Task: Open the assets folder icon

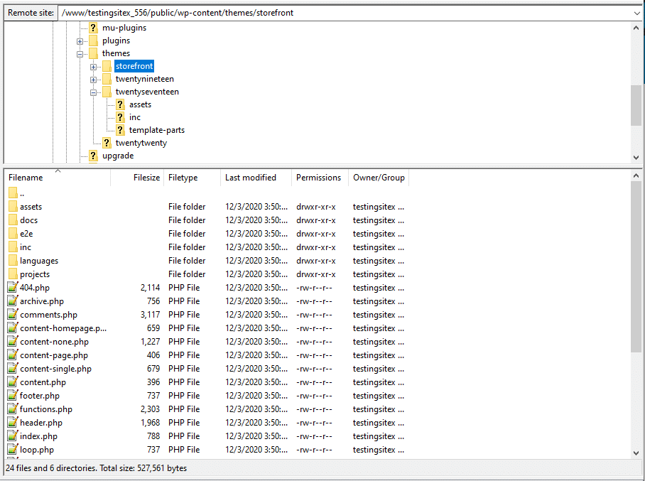Action: (x=13, y=206)
